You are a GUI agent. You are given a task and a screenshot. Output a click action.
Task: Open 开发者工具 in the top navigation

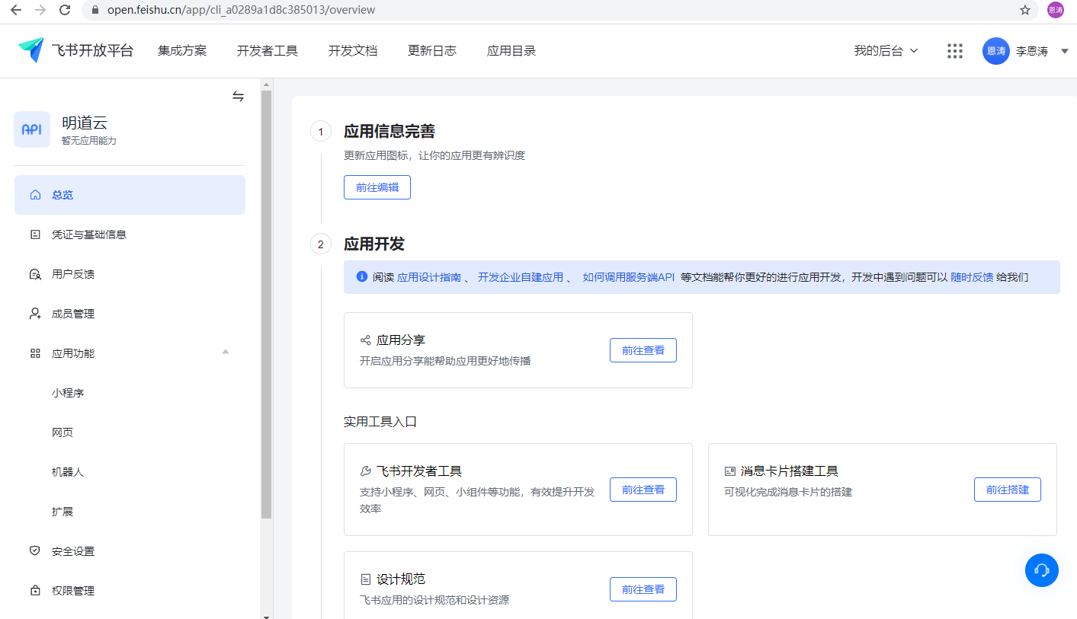click(x=268, y=51)
